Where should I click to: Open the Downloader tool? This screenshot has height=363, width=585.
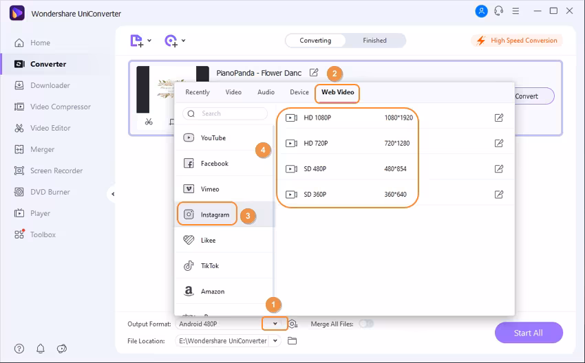pos(42,85)
